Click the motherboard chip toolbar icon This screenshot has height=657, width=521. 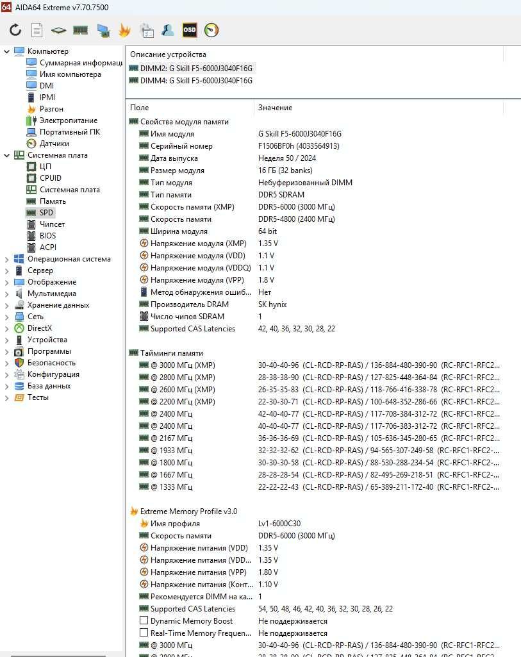pyautogui.click(x=58, y=30)
